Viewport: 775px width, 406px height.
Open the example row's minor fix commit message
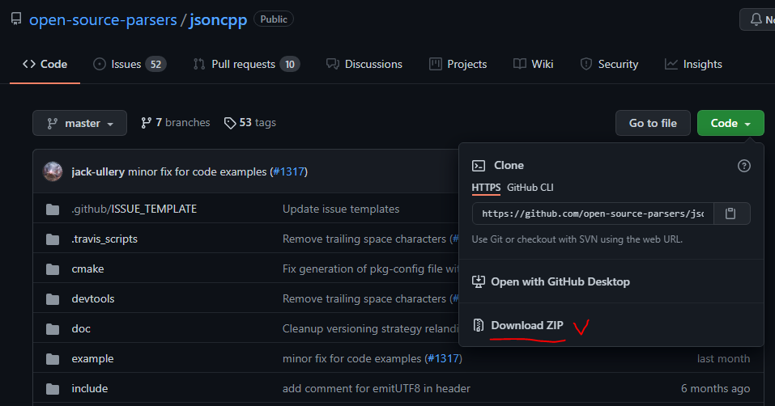point(352,358)
